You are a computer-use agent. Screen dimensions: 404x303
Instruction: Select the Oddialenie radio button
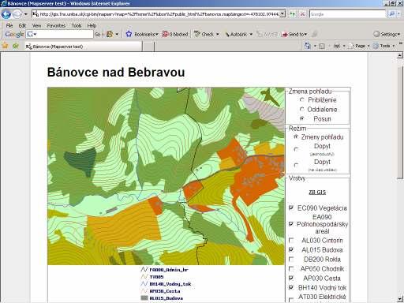(302, 109)
